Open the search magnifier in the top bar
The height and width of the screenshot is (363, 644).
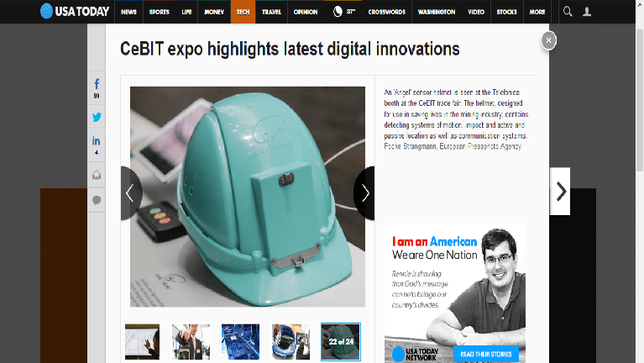coord(568,12)
